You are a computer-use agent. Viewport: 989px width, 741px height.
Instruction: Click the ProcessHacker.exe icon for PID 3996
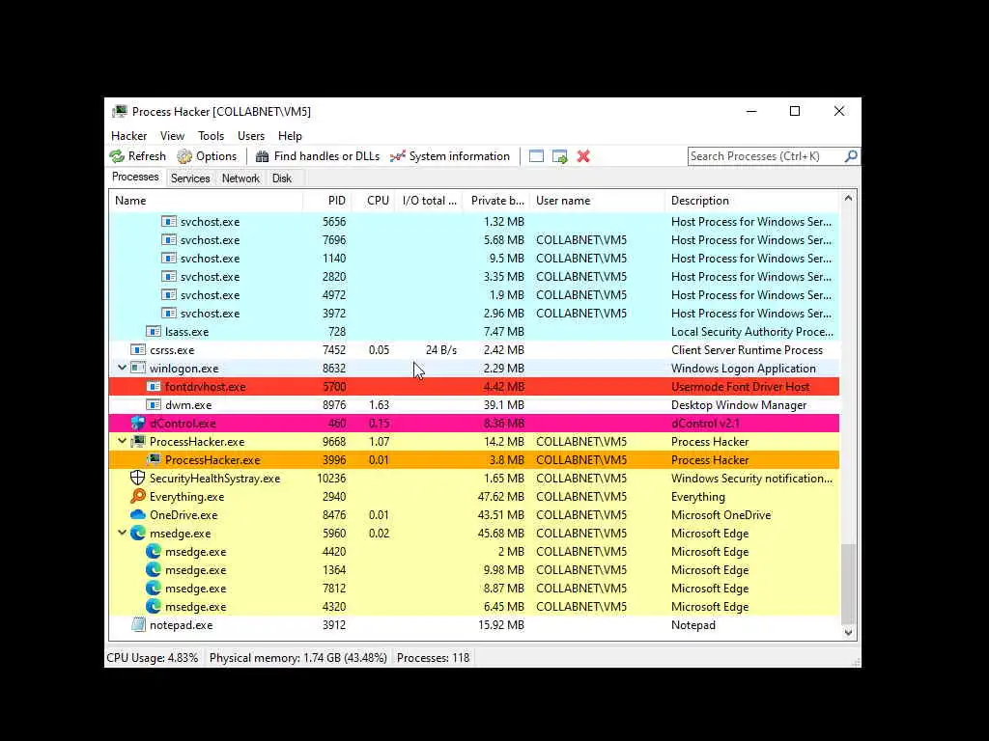click(x=154, y=460)
